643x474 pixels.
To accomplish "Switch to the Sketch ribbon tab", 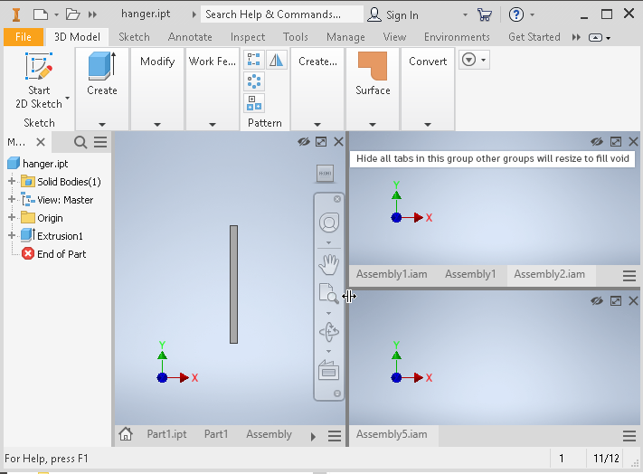I will (x=134, y=37).
